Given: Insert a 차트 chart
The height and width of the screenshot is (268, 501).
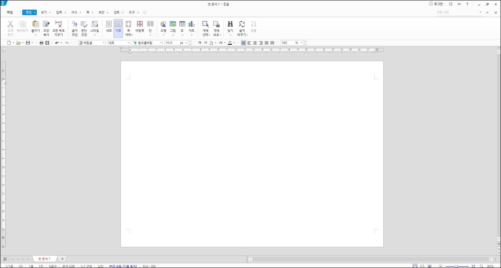Looking at the screenshot, I should point(192,24).
